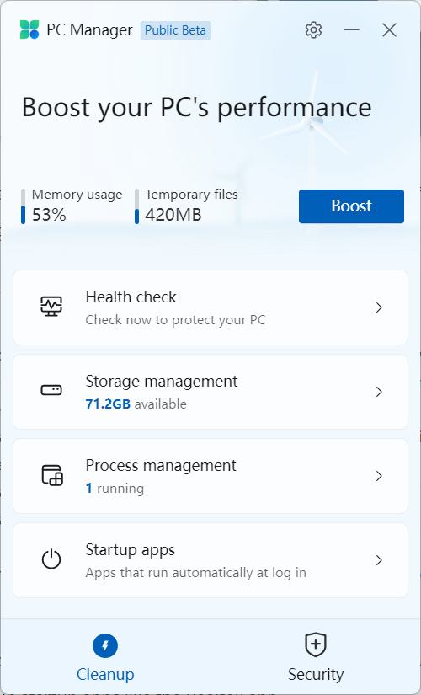Open settings via the gear icon
Viewport: 421px width, 695px height.
(313, 30)
